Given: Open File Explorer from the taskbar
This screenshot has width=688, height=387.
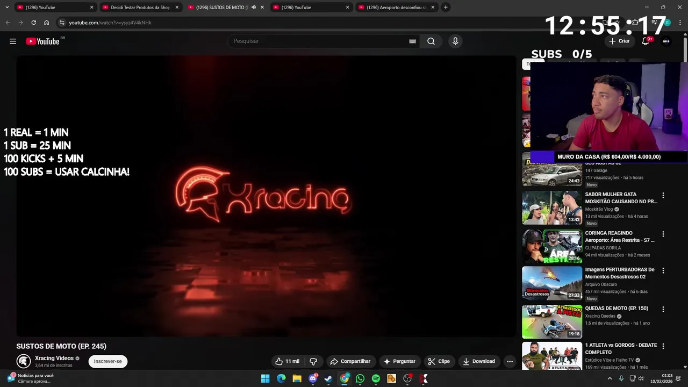Looking at the screenshot, I should pos(297,379).
